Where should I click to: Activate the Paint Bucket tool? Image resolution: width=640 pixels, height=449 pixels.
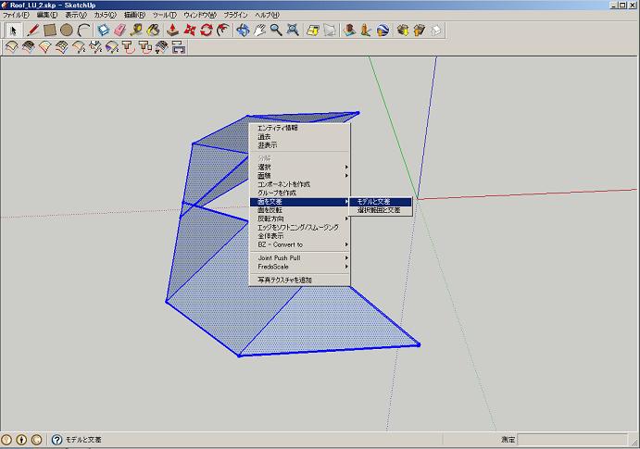(153, 30)
